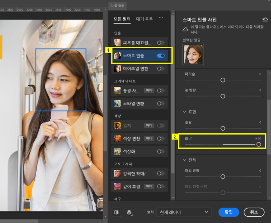Click the 포토그래피 category heading

123,164
